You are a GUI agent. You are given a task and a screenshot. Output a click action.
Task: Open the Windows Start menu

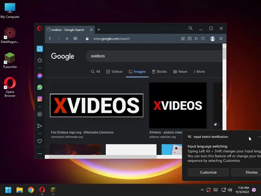(8, 190)
